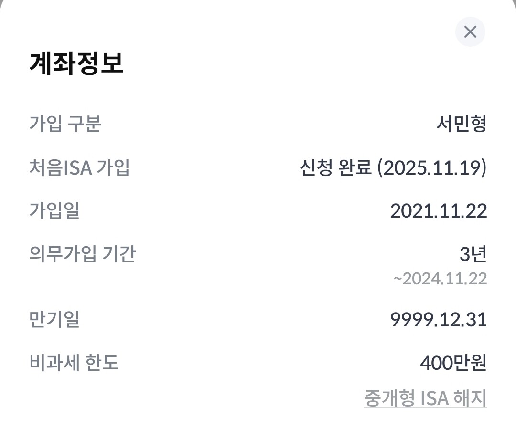Tap the 400만원 limit value

(453, 363)
